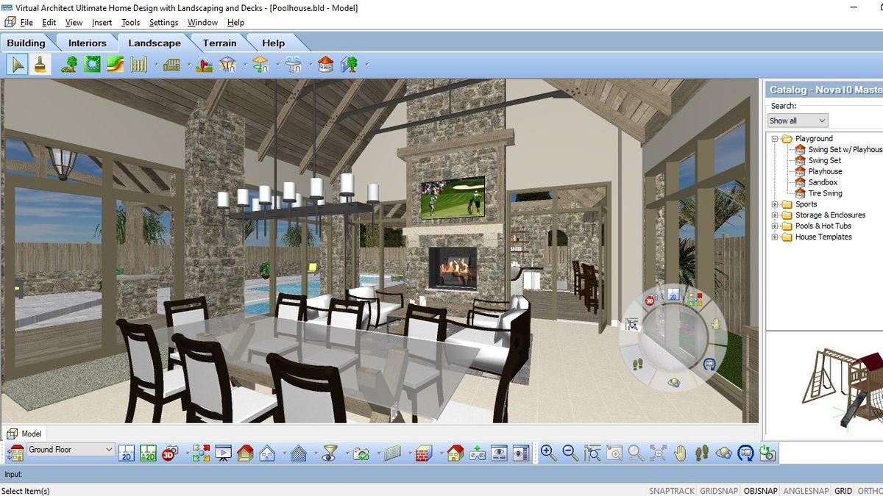
Task: Switch to the Terrain tab
Action: [x=219, y=43]
